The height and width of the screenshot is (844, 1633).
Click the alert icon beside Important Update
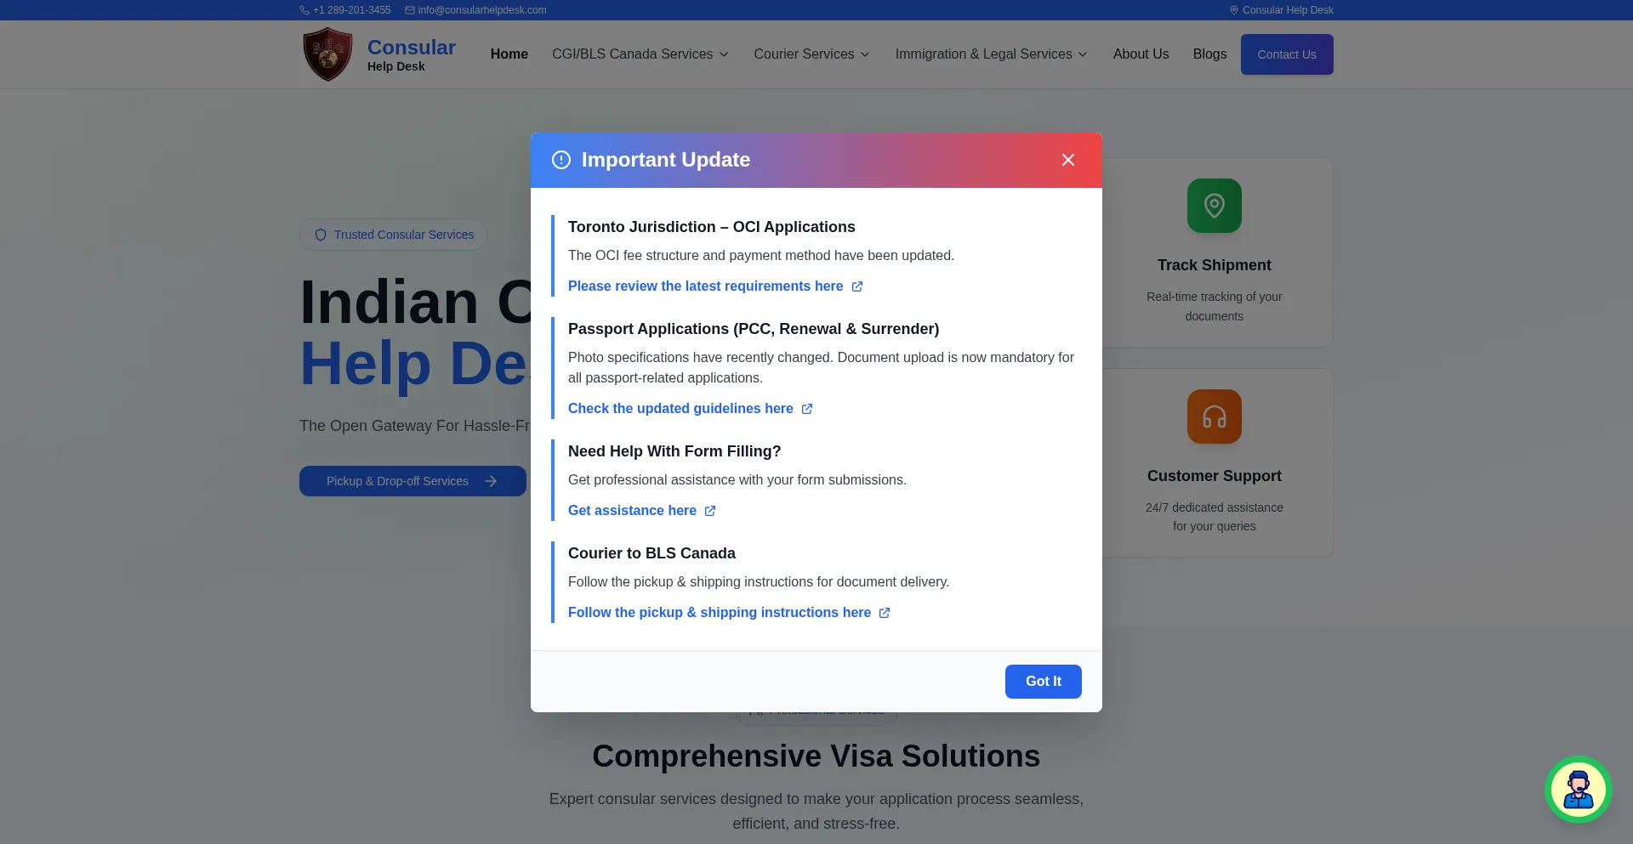(x=561, y=160)
